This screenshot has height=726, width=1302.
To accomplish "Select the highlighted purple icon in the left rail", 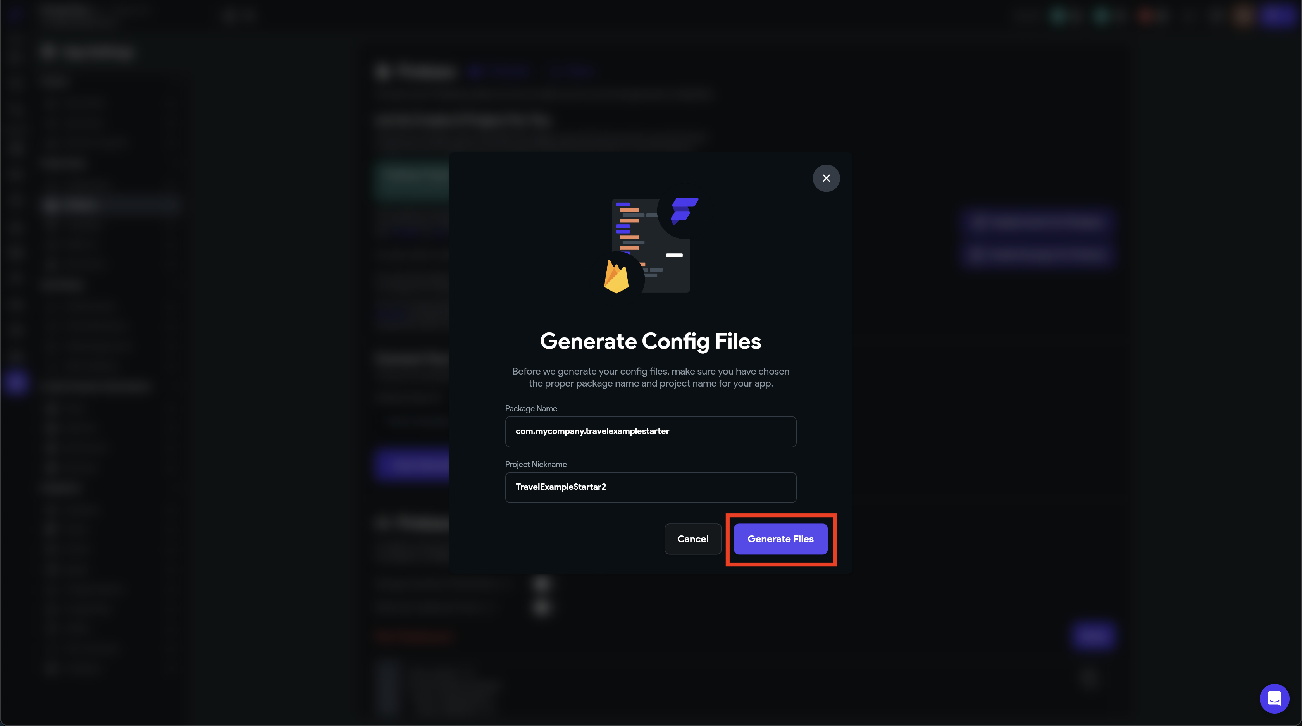I will tap(15, 382).
